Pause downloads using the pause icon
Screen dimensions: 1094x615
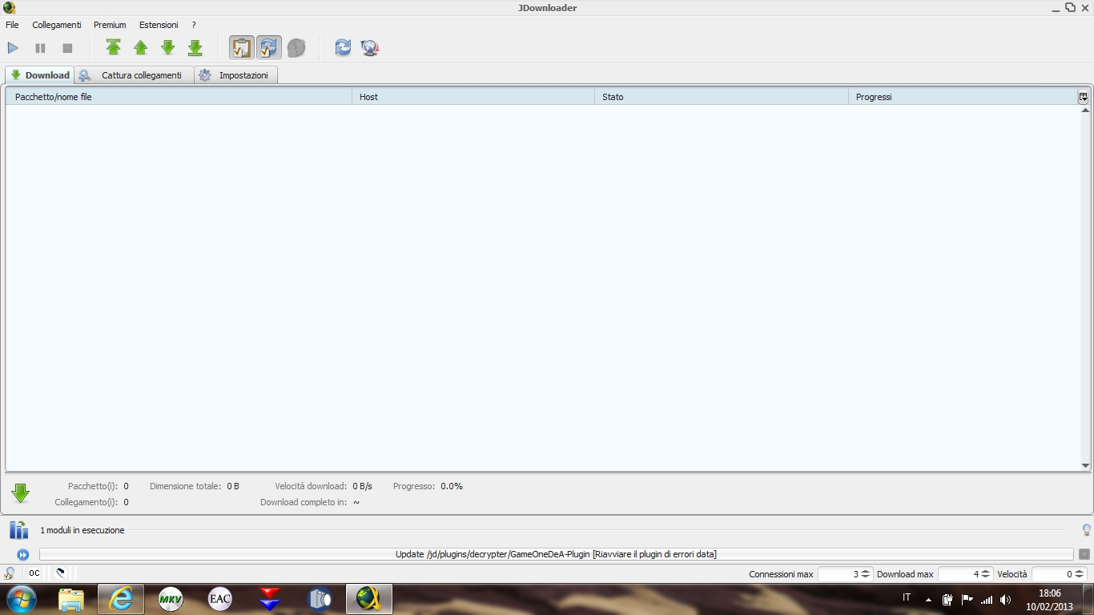click(40, 48)
